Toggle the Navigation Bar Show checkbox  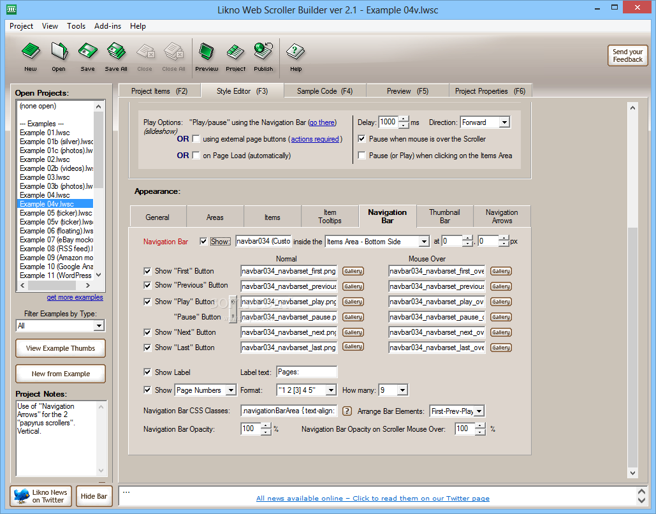(203, 242)
